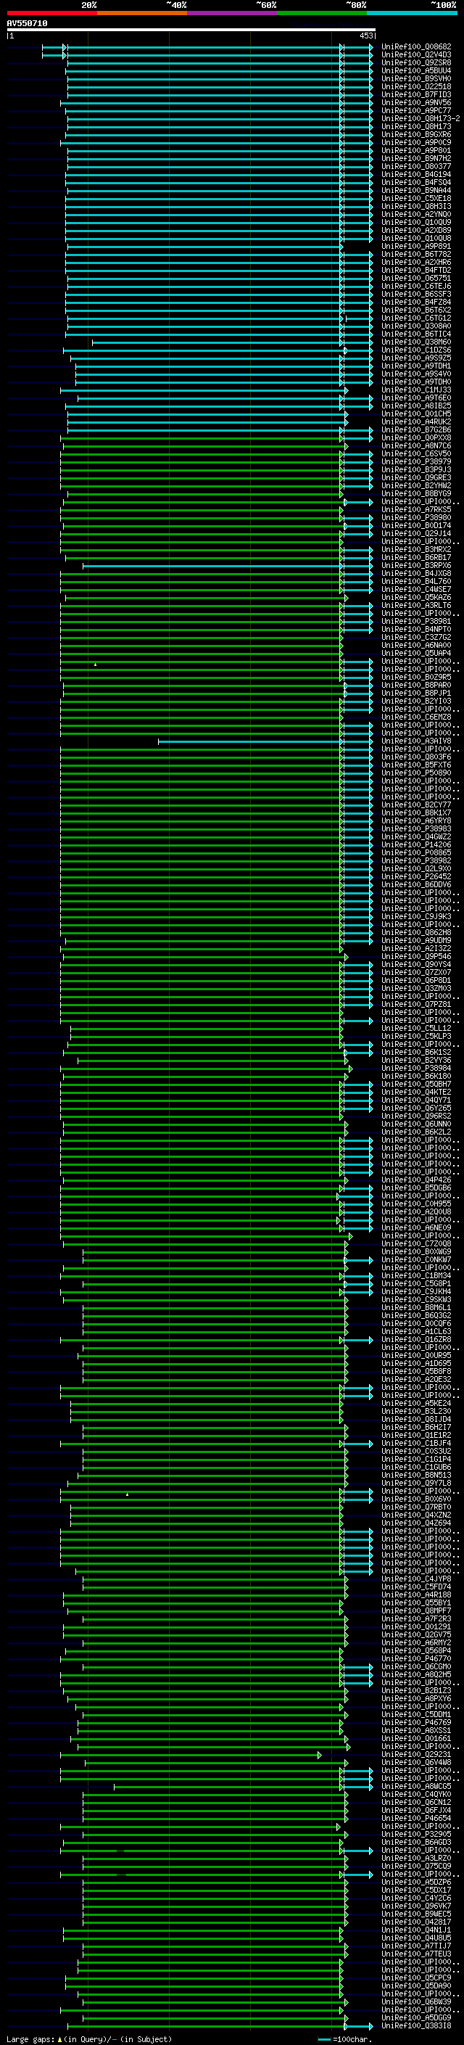Select hit UniRef100_P32905
The image size is (464, 2045).
pos(416,1834)
